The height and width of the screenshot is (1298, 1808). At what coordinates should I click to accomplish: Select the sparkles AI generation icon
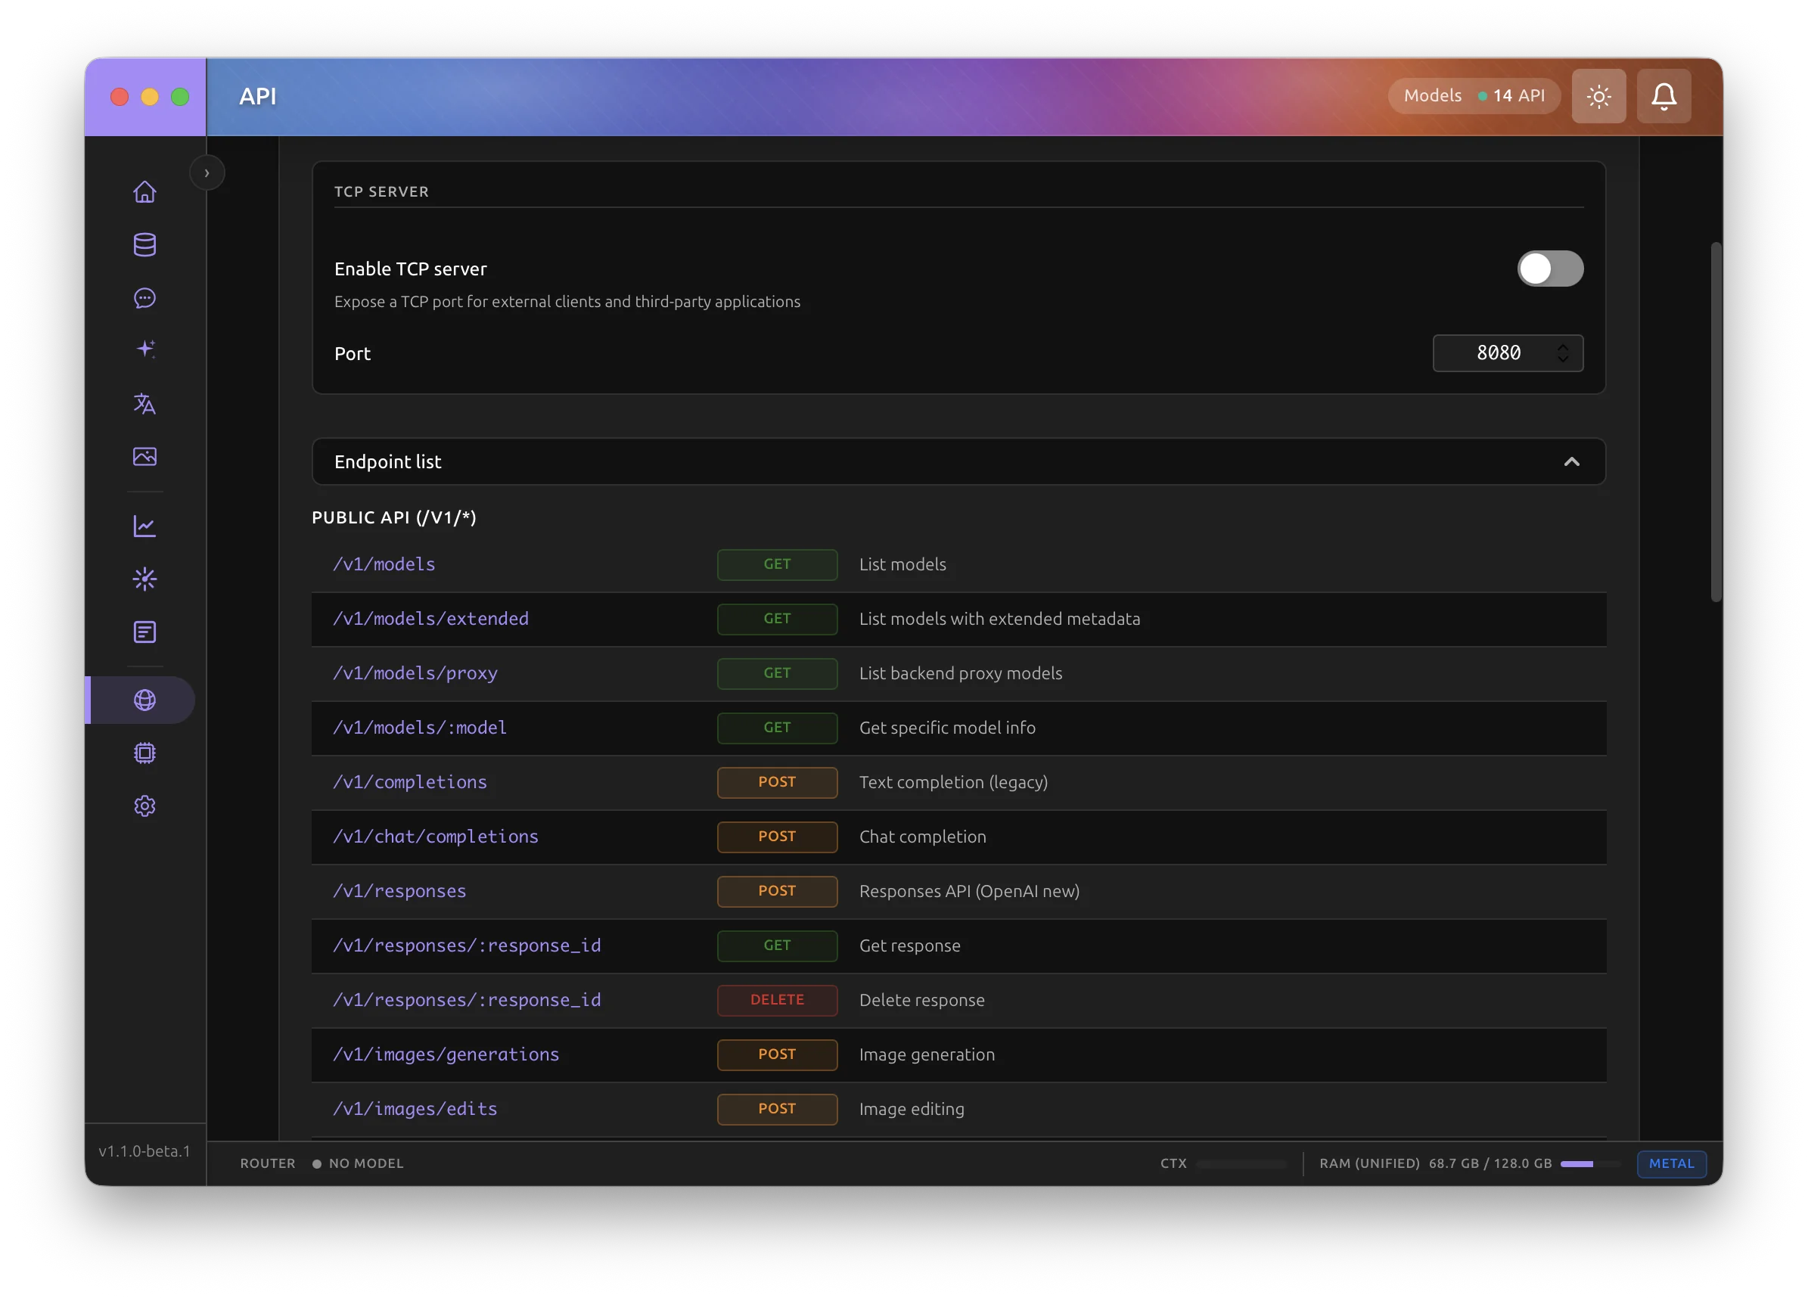[144, 349]
